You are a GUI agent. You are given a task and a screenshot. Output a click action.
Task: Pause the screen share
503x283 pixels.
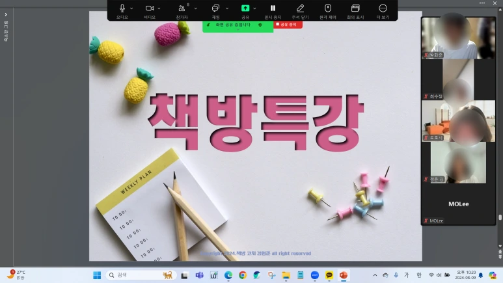(273, 8)
